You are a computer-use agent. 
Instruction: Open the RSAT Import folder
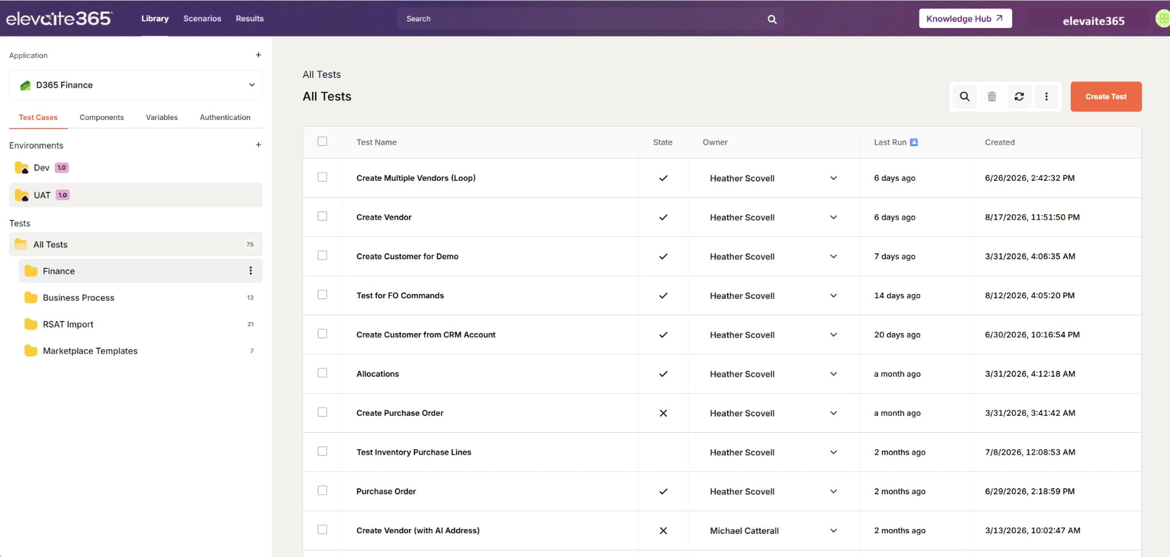(x=141, y=324)
